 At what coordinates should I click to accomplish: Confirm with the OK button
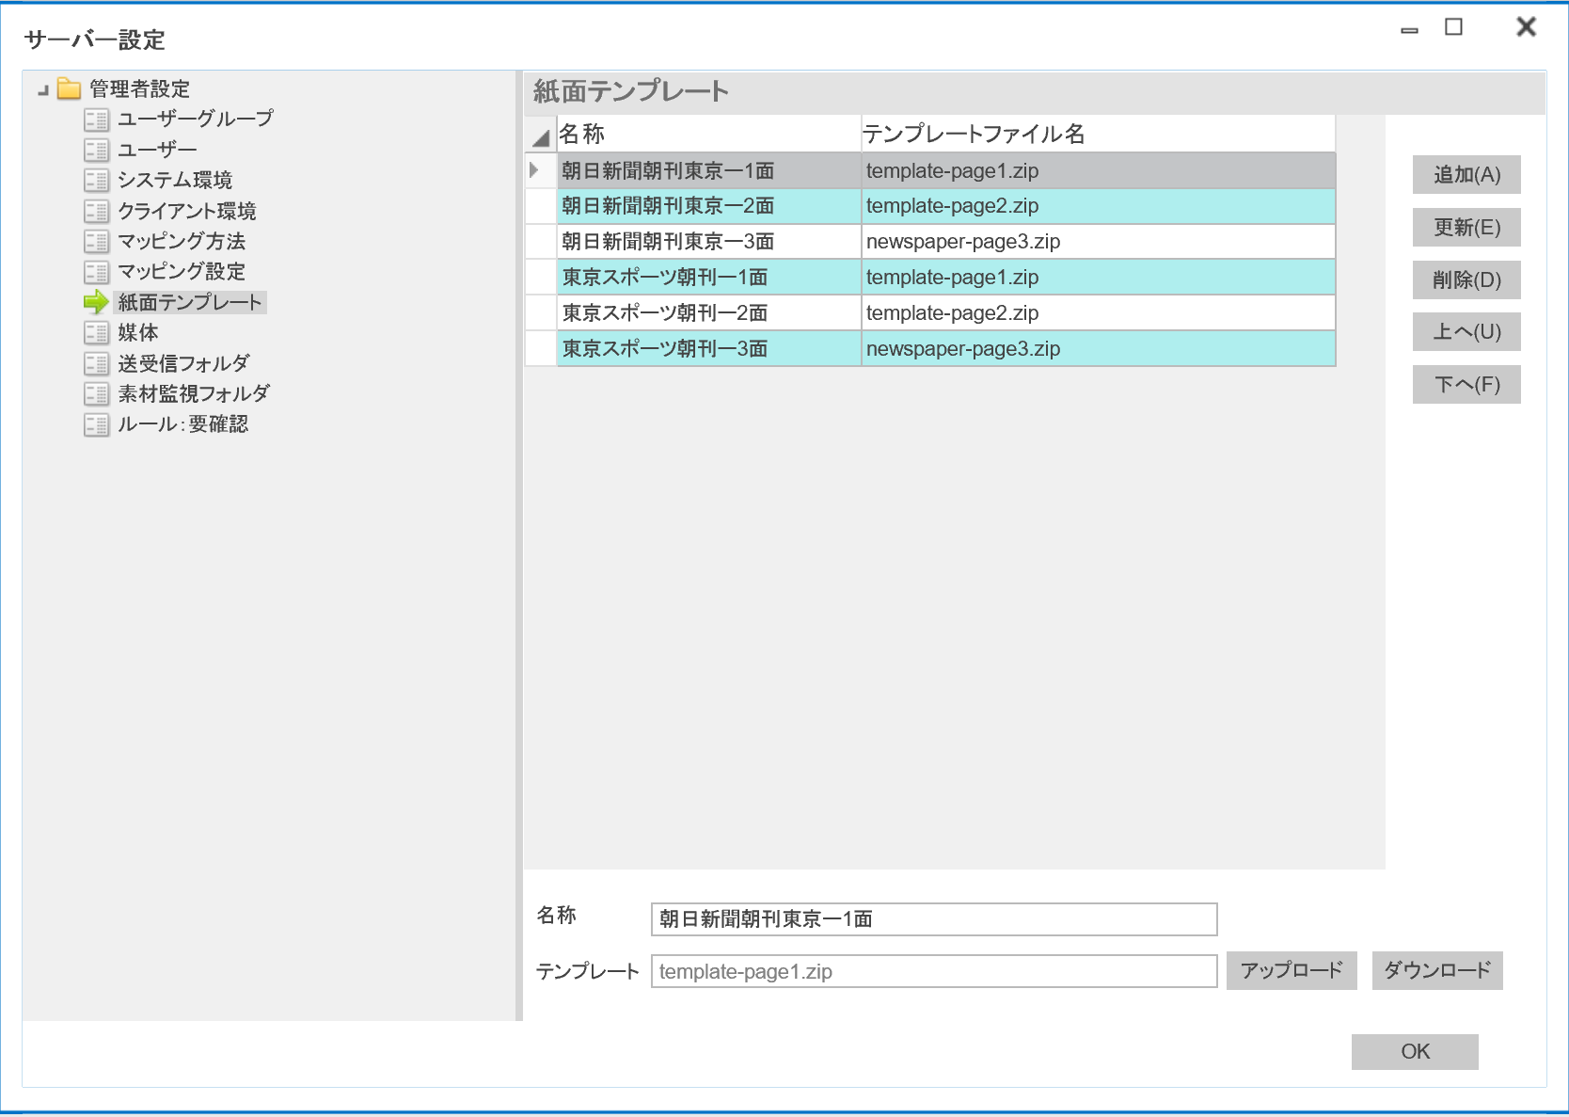click(x=1415, y=1052)
